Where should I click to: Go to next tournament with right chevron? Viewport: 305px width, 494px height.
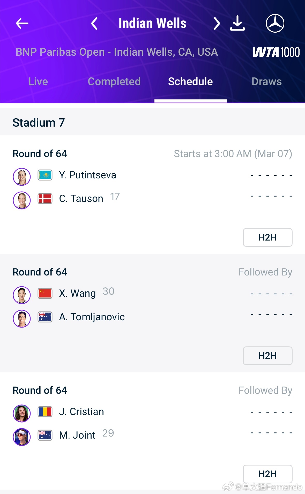[217, 24]
